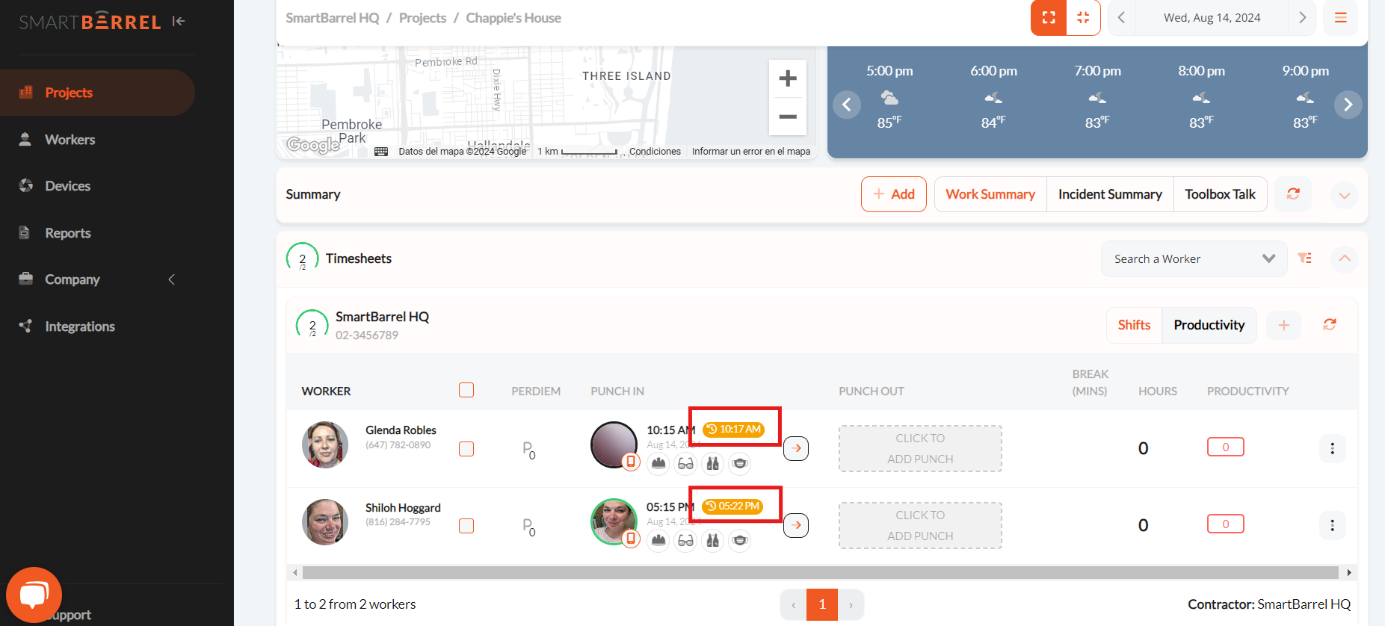Click the safety glasses icon in Glenda's row

pyautogui.click(x=685, y=463)
